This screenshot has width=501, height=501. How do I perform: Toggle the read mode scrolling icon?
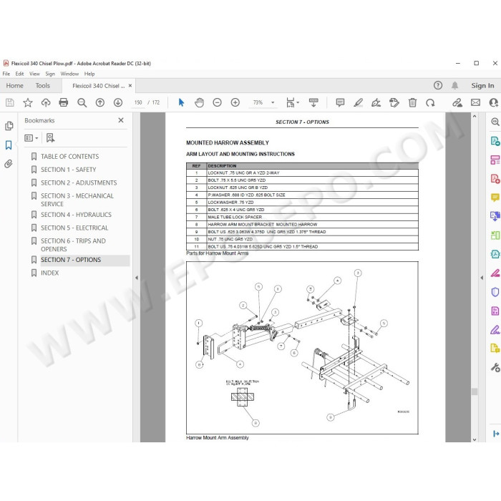(x=313, y=102)
